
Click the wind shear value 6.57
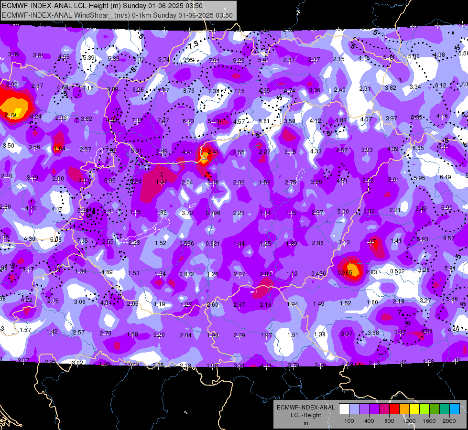[448, 238]
